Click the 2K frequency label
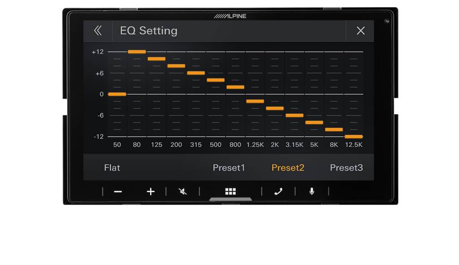 click(x=275, y=145)
